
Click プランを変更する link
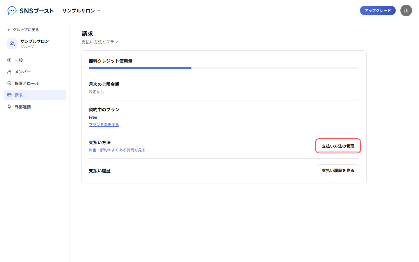pos(104,125)
